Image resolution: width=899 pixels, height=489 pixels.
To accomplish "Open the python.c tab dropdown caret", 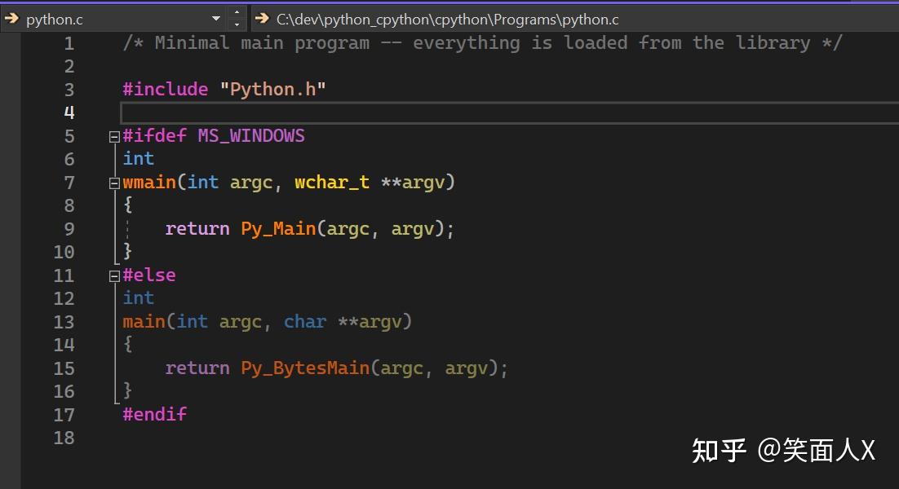I will click(x=215, y=18).
